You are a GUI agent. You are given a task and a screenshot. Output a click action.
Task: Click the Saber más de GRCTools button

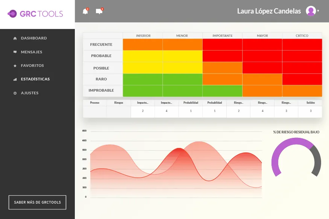coord(37,202)
